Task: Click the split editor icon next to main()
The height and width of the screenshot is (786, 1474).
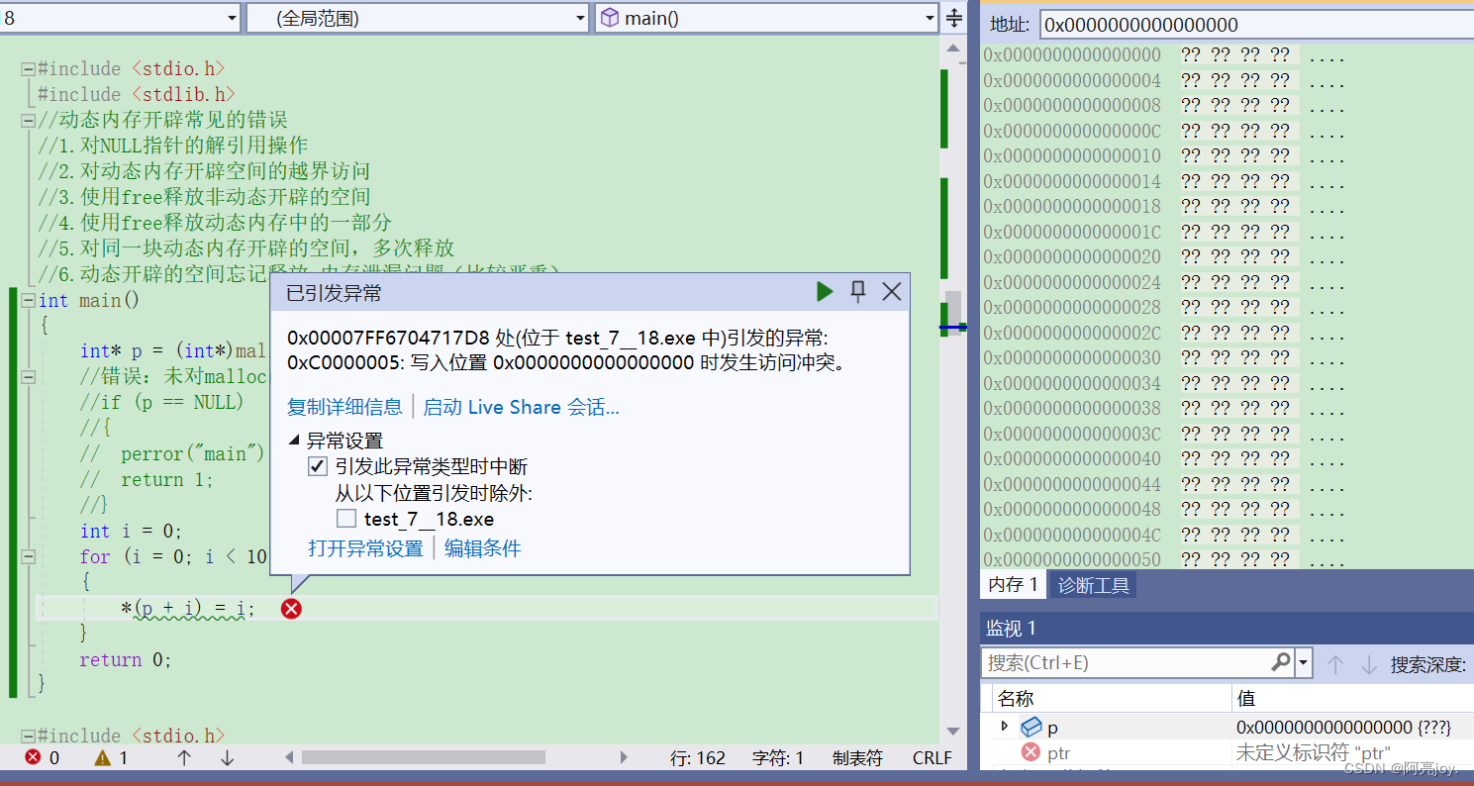Action: 954,18
